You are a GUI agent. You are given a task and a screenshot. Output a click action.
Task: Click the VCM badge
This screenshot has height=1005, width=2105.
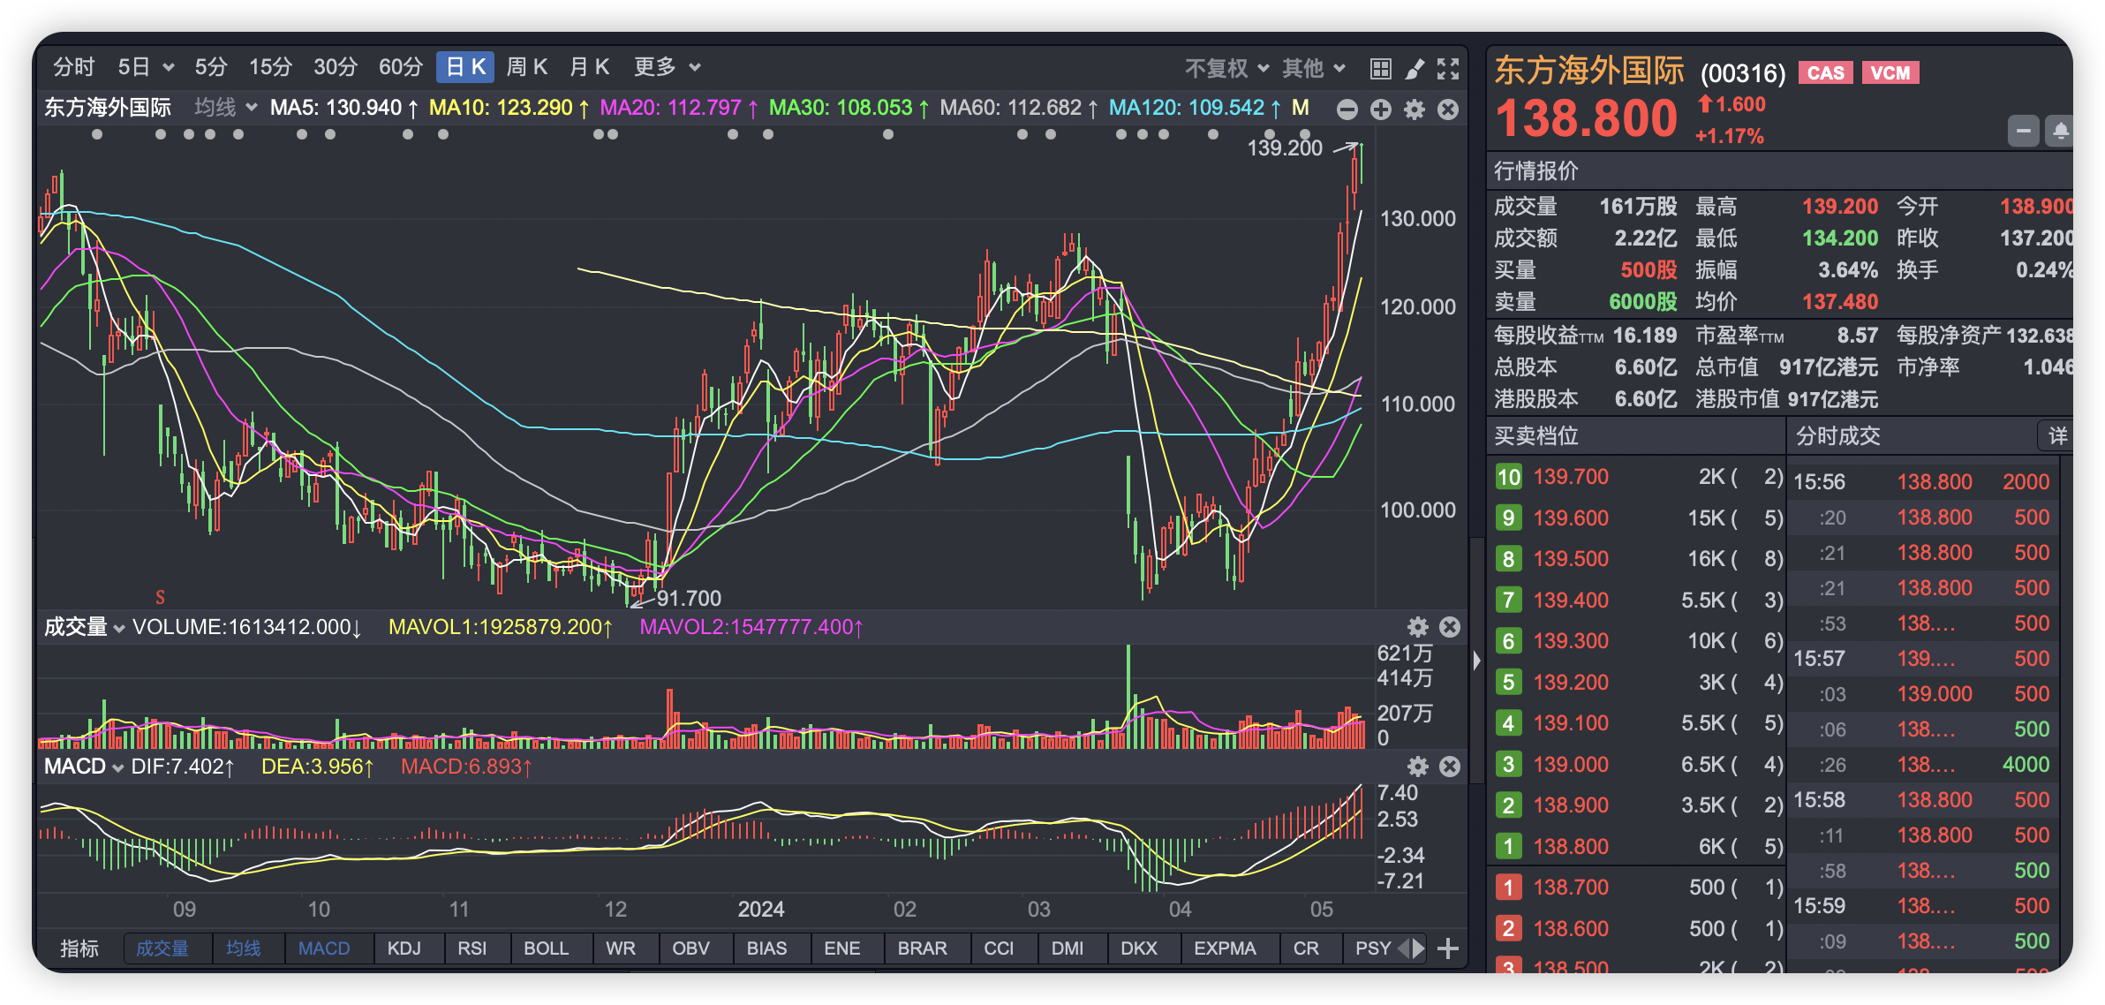pos(1890,72)
